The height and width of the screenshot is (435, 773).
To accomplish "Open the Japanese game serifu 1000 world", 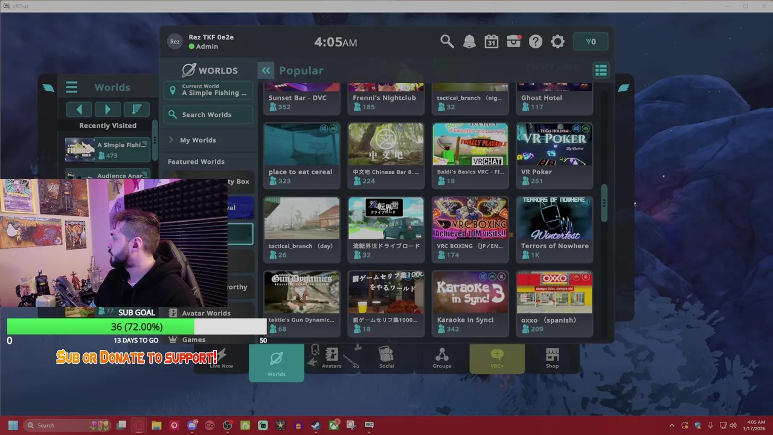I will (386, 303).
